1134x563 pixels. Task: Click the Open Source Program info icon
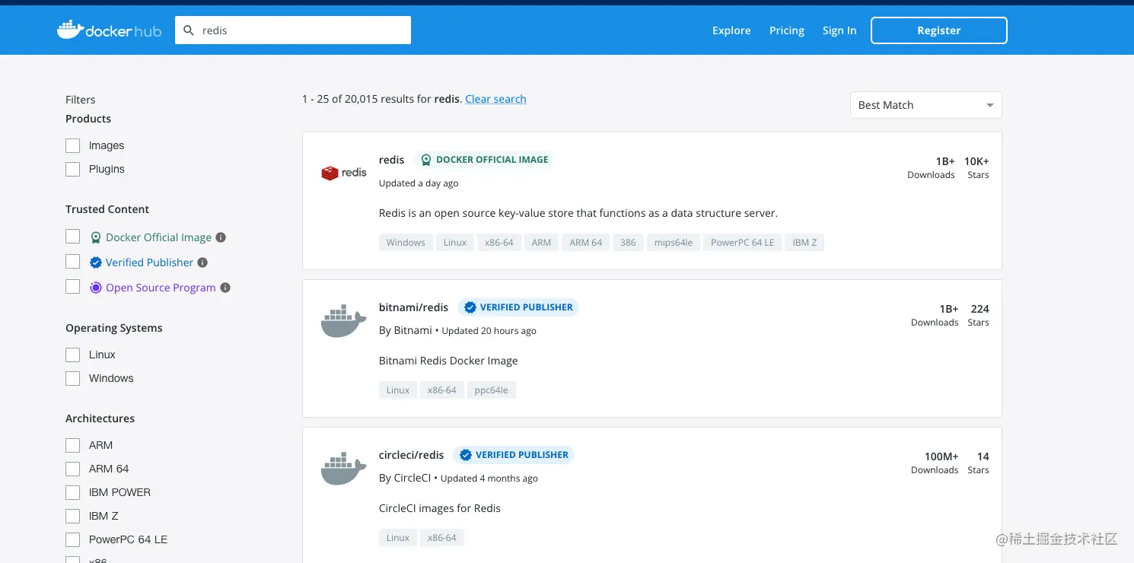[x=225, y=288]
